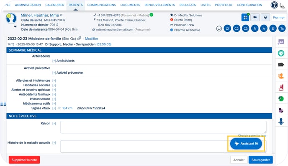Open the lab flask icon in sidebar

[281, 87]
